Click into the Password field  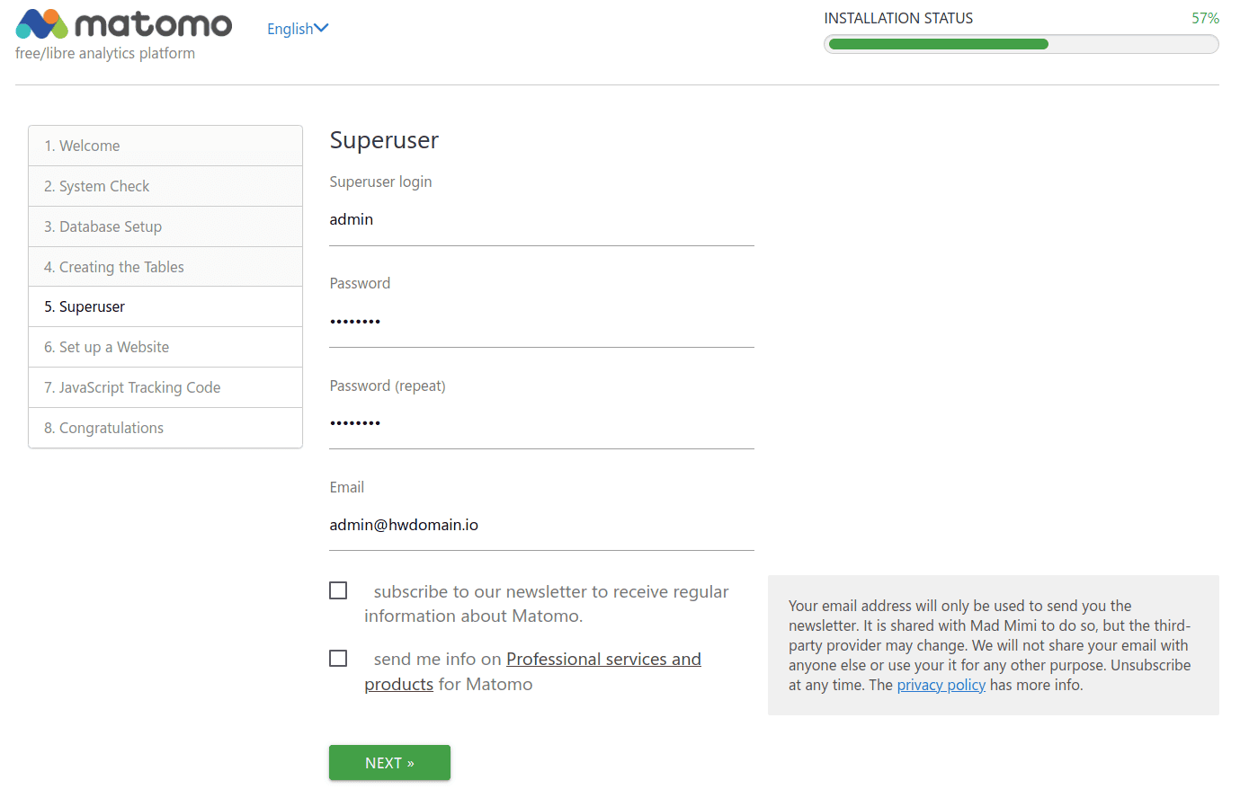(x=540, y=322)
